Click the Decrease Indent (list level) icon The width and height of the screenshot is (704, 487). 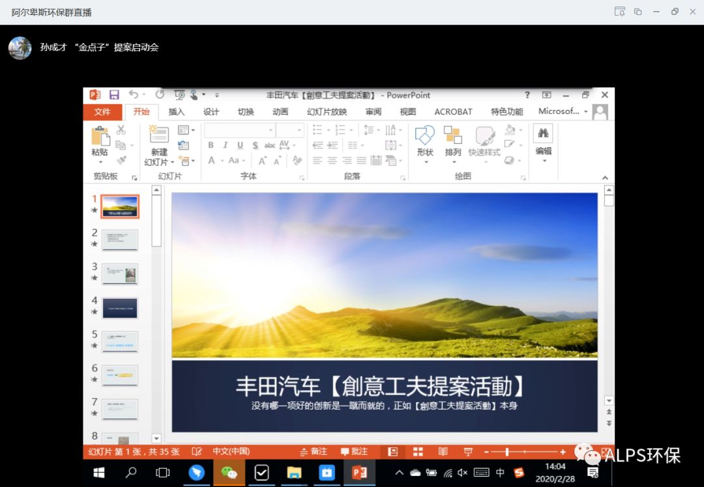pos(318,145)
